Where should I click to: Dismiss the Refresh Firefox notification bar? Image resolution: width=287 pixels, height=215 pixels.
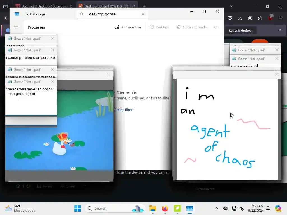280,30
